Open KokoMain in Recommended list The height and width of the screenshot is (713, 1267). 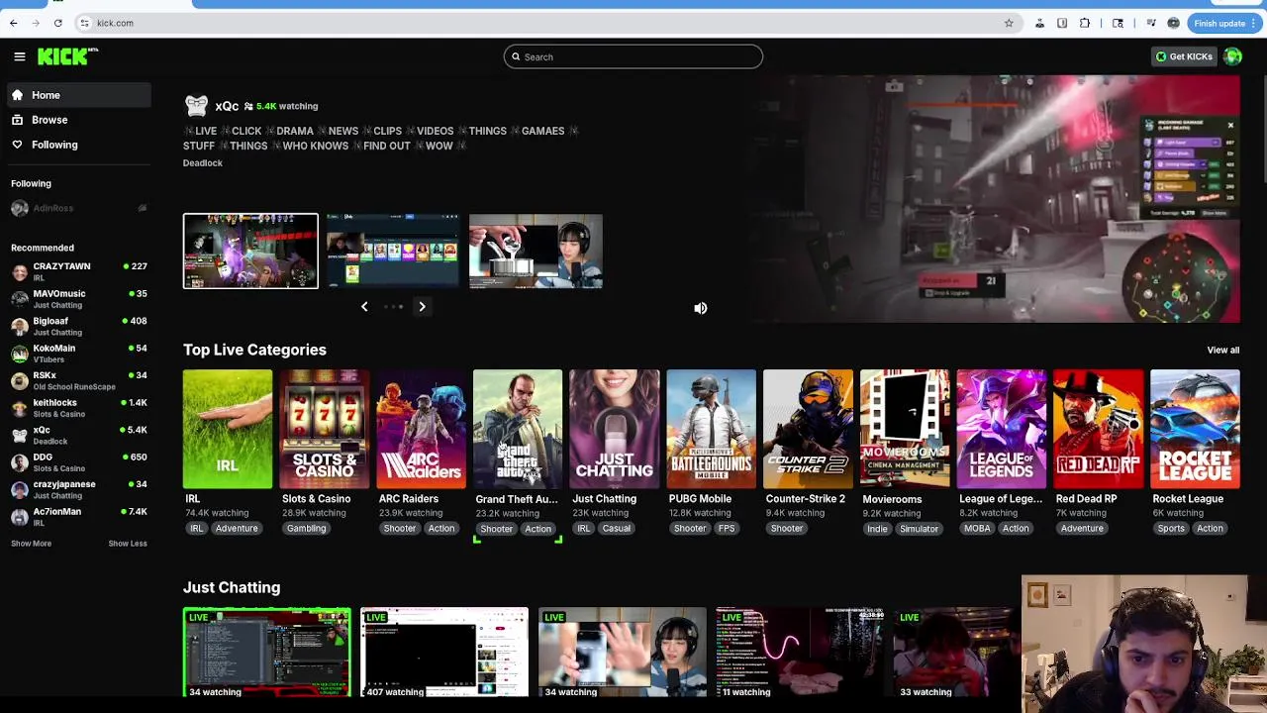coord(79,354)
